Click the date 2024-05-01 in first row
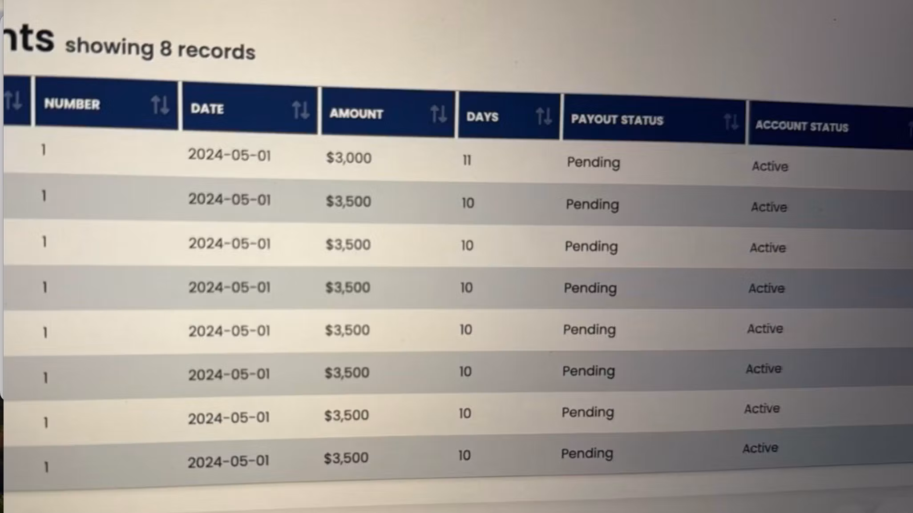Image resolution: width=913 pixels, height=513 pixels. (229, 155)
